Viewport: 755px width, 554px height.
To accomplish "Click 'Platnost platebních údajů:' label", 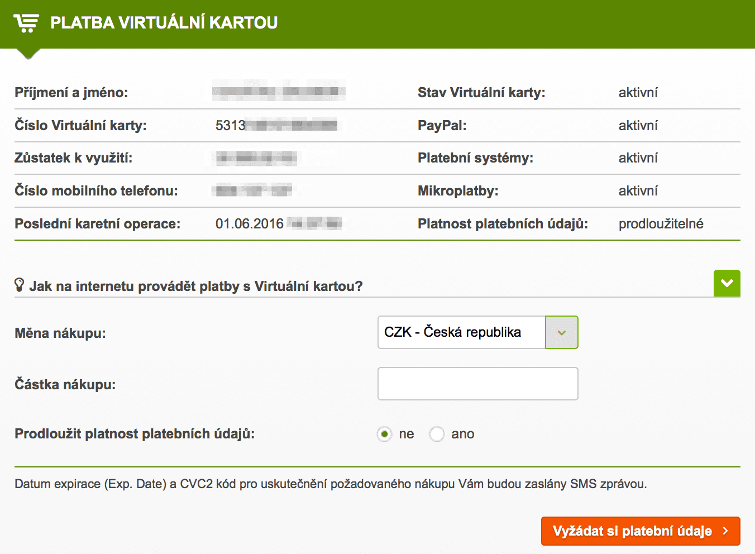I will click(x=503, y=224).
